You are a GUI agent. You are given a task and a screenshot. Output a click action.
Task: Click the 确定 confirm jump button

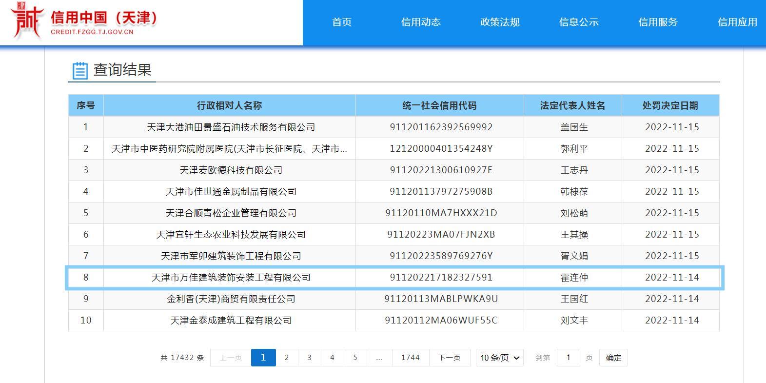(613, 358)
